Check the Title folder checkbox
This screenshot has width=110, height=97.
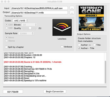click(94, 45)
